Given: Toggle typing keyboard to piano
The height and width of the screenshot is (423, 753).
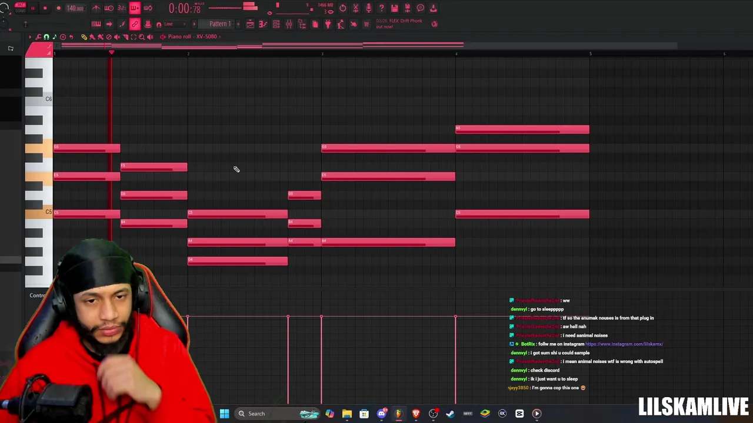Looking at the screenshot, I should [96, 24].
